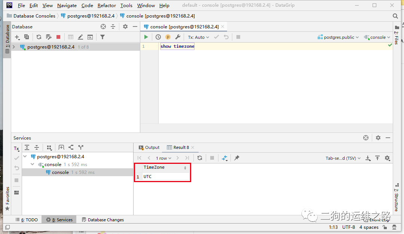This screenshot has width=404, height=234.
Task: Export result data with the download icon
Action: (x=368, y=158)
